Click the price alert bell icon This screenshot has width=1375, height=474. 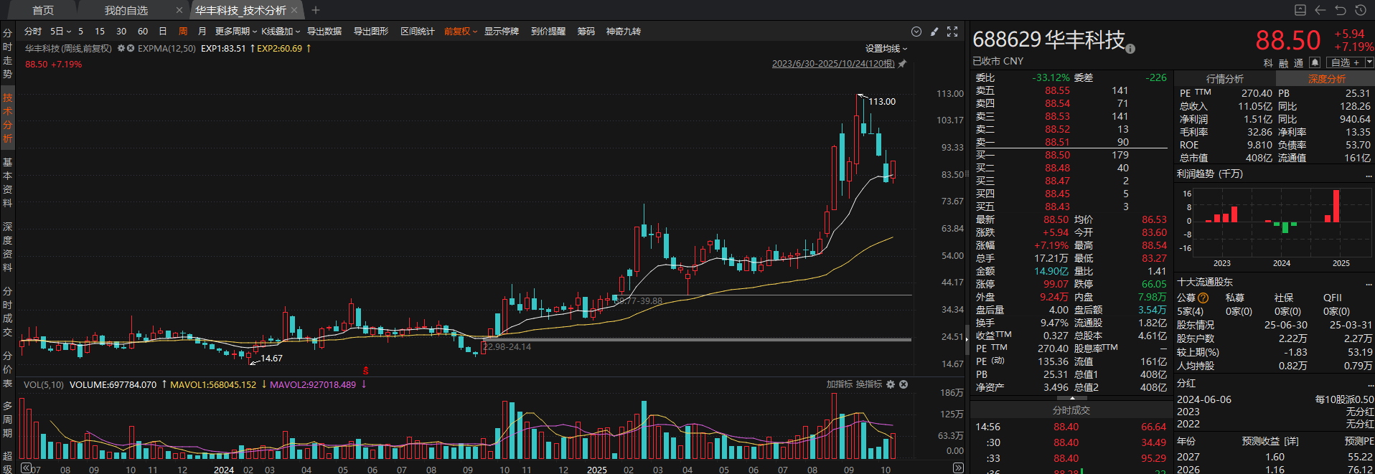1315,62
